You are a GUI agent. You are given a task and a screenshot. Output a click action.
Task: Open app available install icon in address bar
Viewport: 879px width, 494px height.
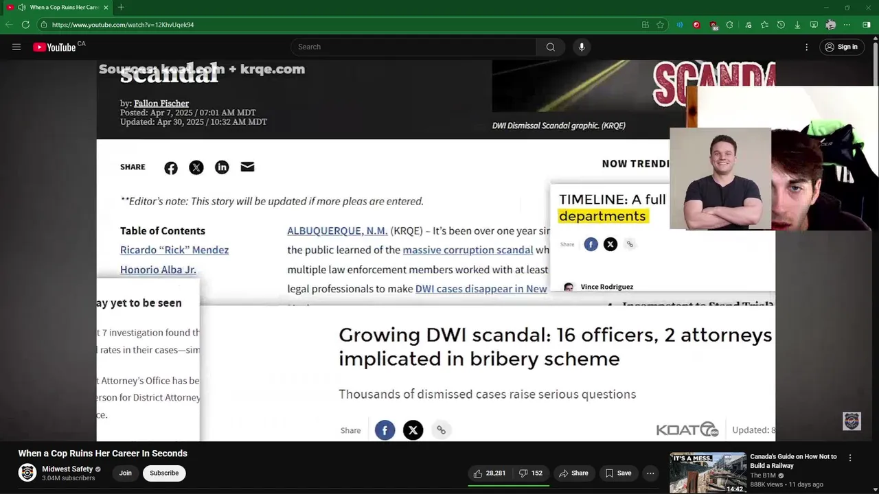click(646, 25)
